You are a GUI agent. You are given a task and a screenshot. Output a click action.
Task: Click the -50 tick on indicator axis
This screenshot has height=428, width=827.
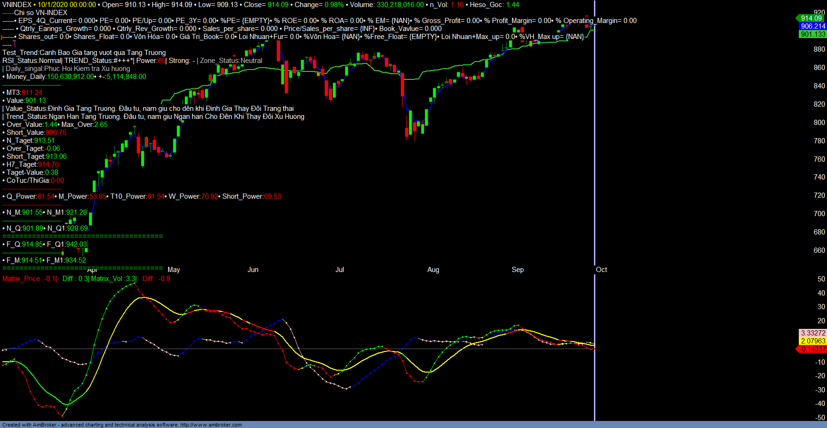820,417
